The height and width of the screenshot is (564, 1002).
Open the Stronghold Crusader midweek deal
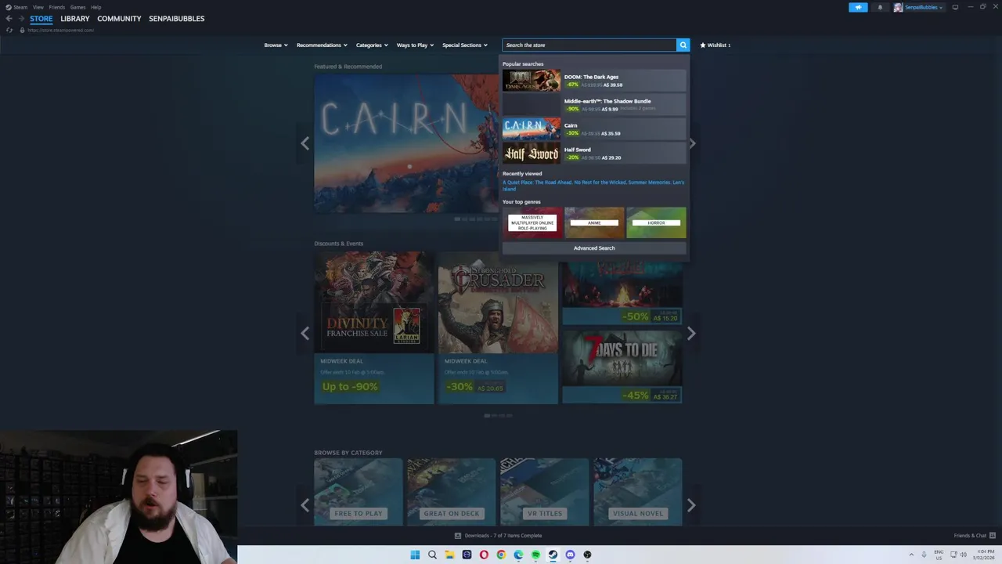pos(498,327)
